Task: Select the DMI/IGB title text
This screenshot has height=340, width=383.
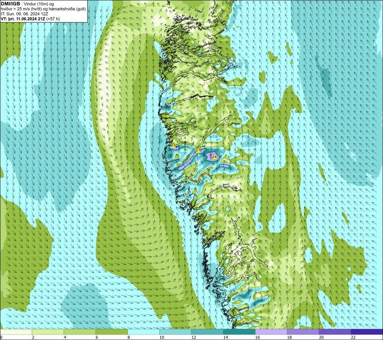Action: click(10, 4)
